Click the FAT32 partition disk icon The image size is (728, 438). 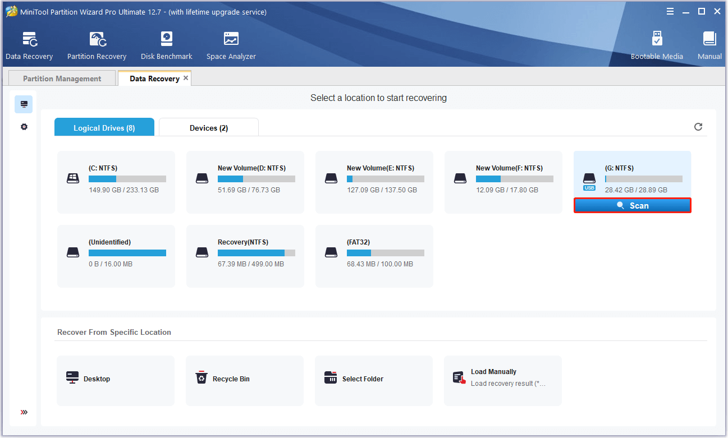(x=331, y=252)
